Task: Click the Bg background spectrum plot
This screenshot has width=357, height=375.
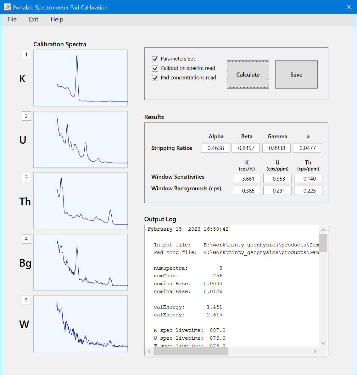Action: click(81, 262)
